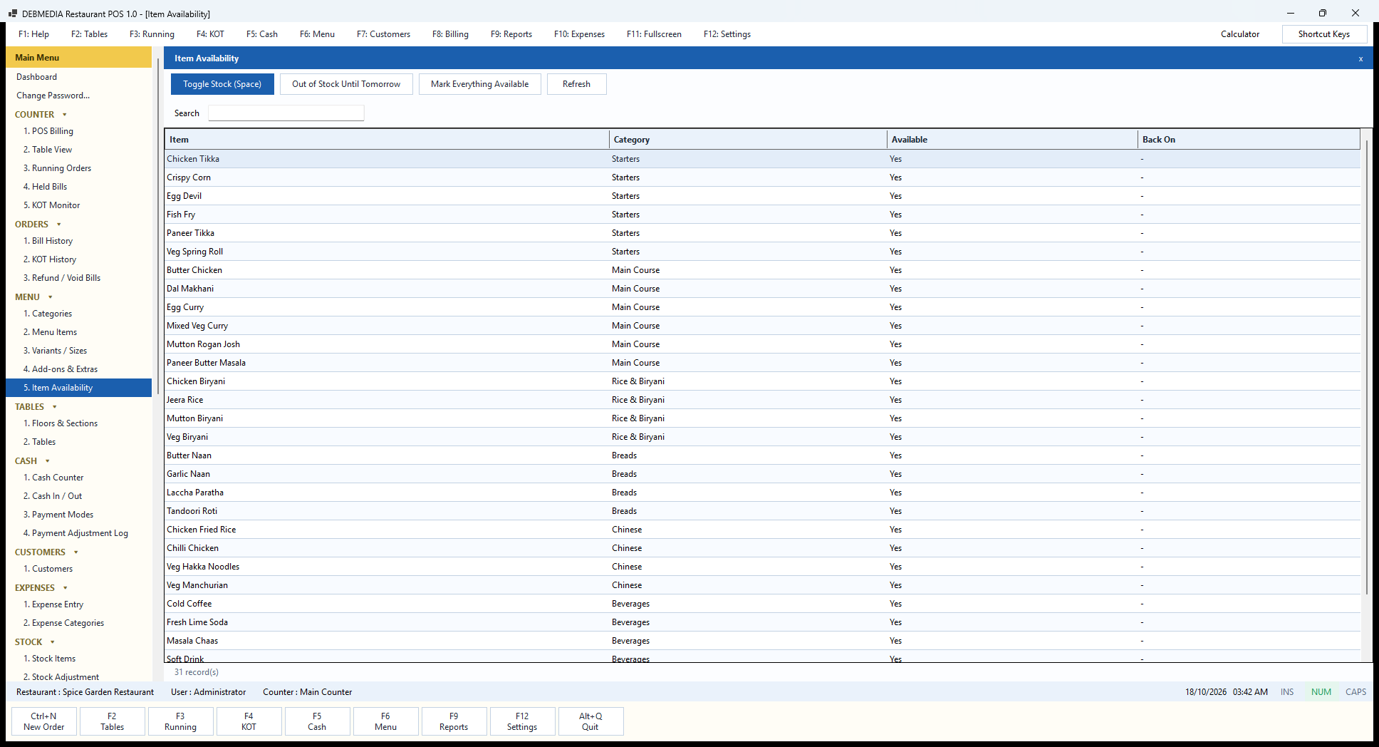Screen dimensions: 1379x747
Task: Open the Calculator
Action: (x=1239, y=34)
